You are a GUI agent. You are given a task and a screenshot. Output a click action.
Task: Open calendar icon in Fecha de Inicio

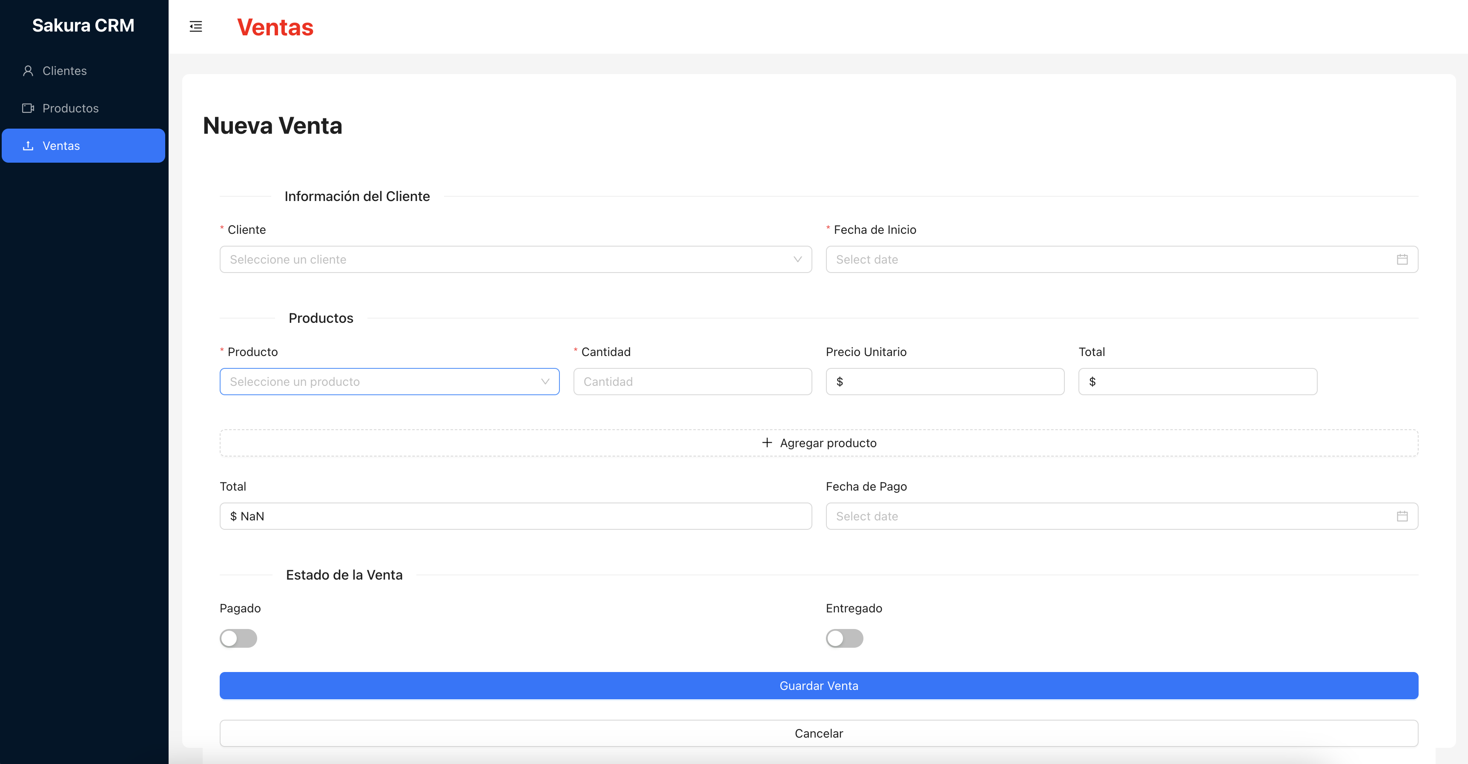pyautogui.click(x=1402, y=259)
